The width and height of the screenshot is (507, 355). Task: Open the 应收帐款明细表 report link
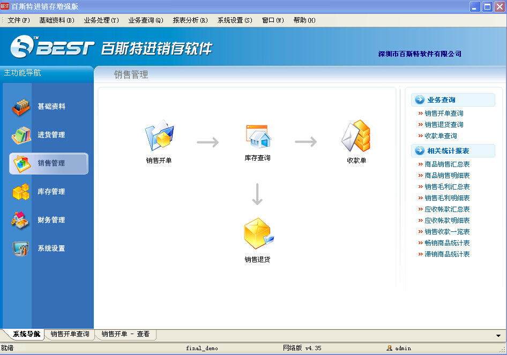pyautogui.click(x=447, y=221)
